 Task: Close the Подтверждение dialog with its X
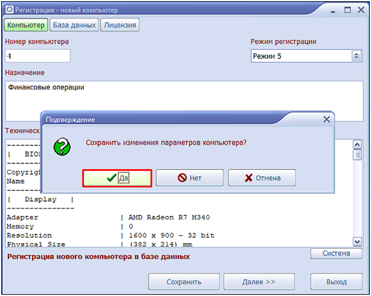tap(326, 120)
